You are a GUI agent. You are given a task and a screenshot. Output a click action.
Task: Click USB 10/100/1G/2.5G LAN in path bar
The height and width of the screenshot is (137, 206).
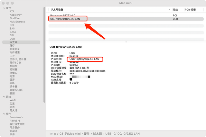coord(122,134)
